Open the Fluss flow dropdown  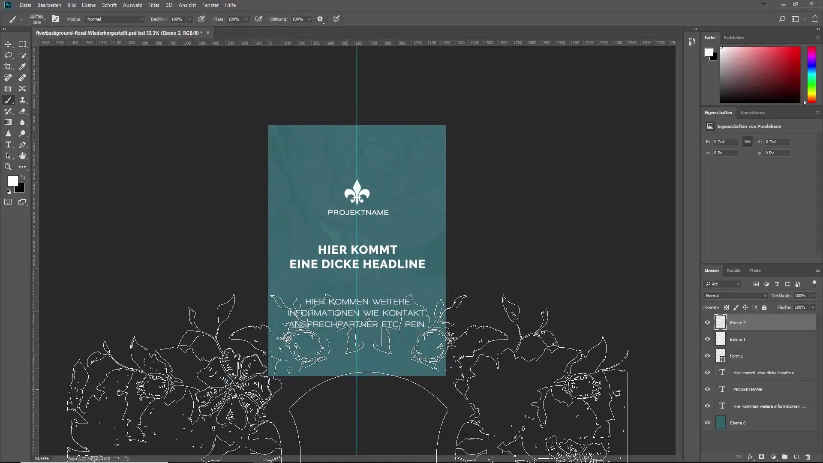(x=246, y=19)
